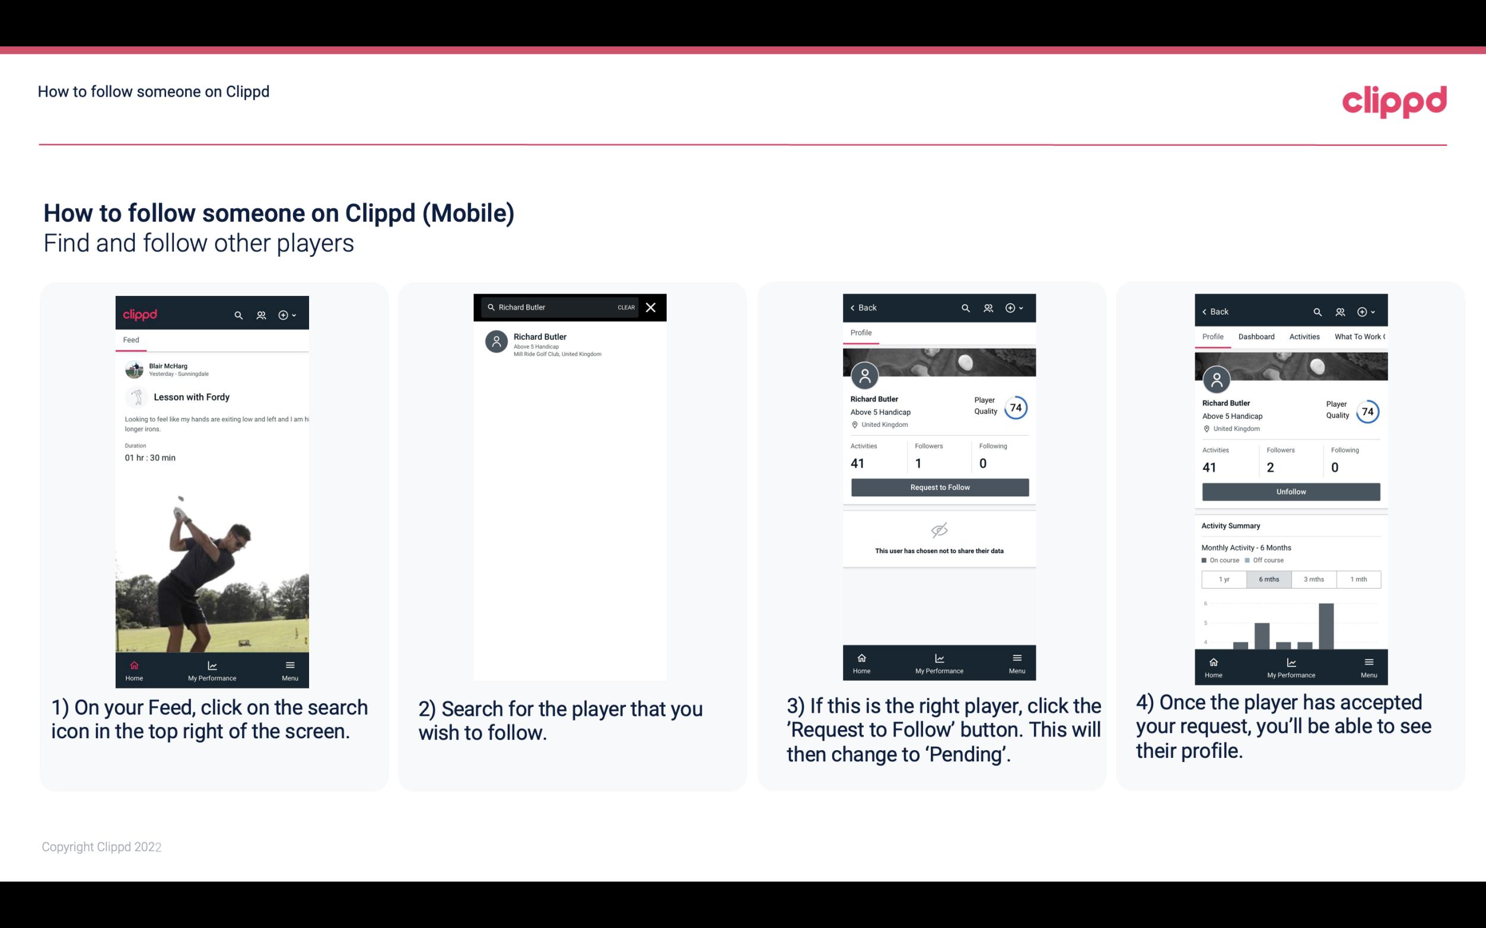Click the My Performance icon bottom nav
The height and width of the screenshot is (928, 1486).
(x=211, y=665)
